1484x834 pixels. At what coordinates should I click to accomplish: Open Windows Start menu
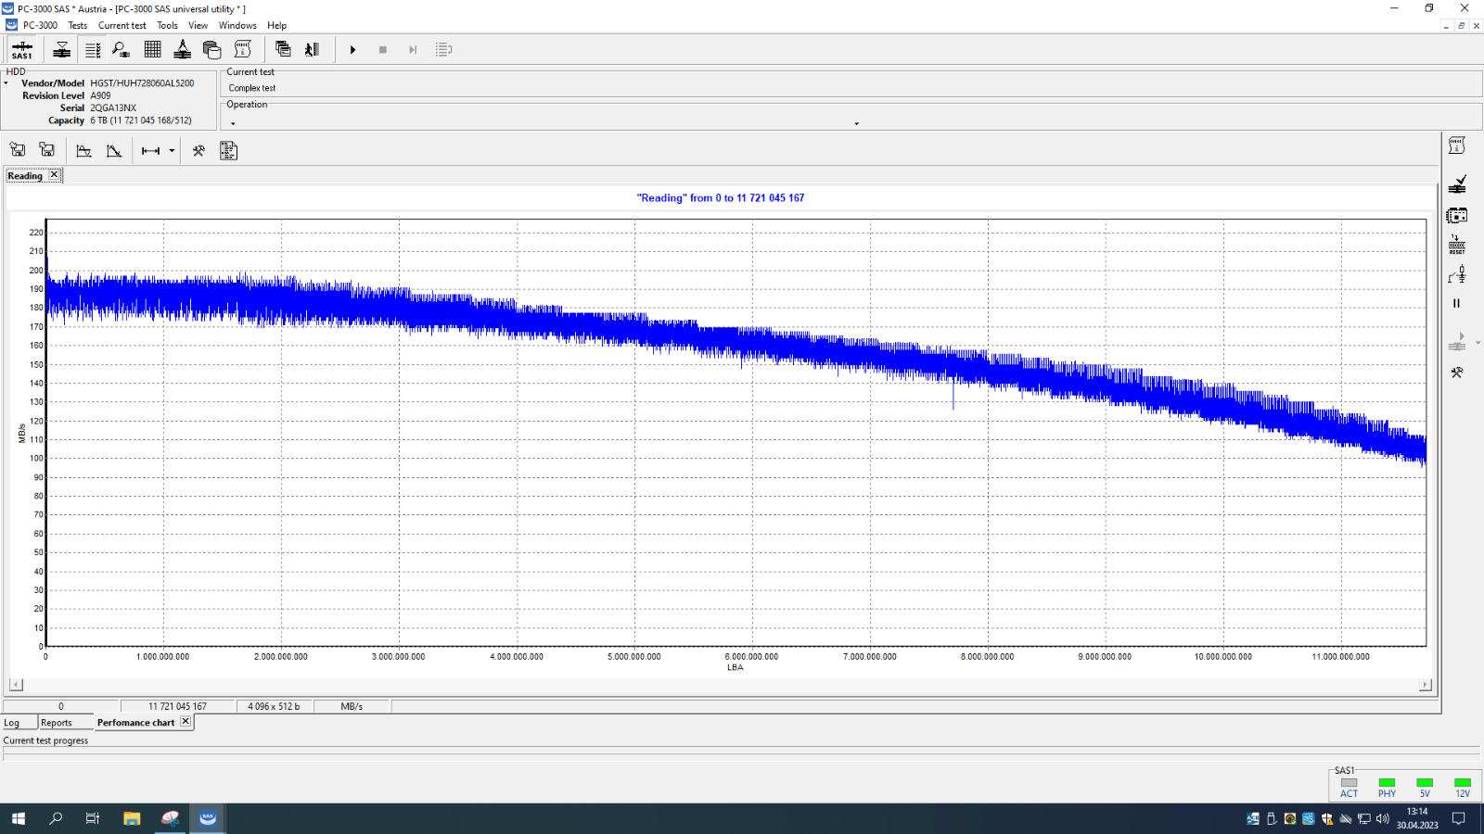(x=19, y=818)
